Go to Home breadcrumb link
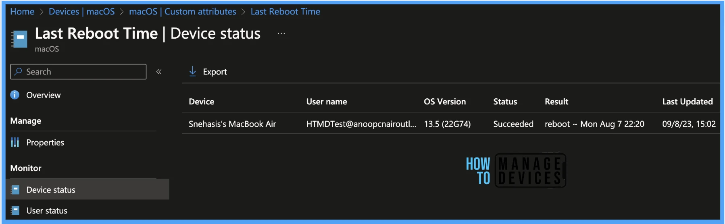This screenshot has height=224, width=725. coord(22,12)
